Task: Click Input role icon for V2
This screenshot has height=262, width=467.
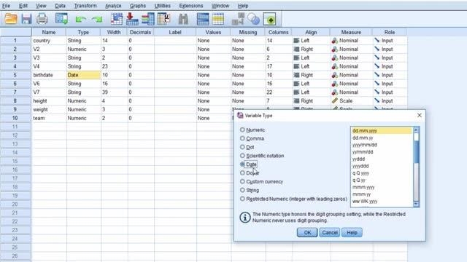Action: coord(377,49)
